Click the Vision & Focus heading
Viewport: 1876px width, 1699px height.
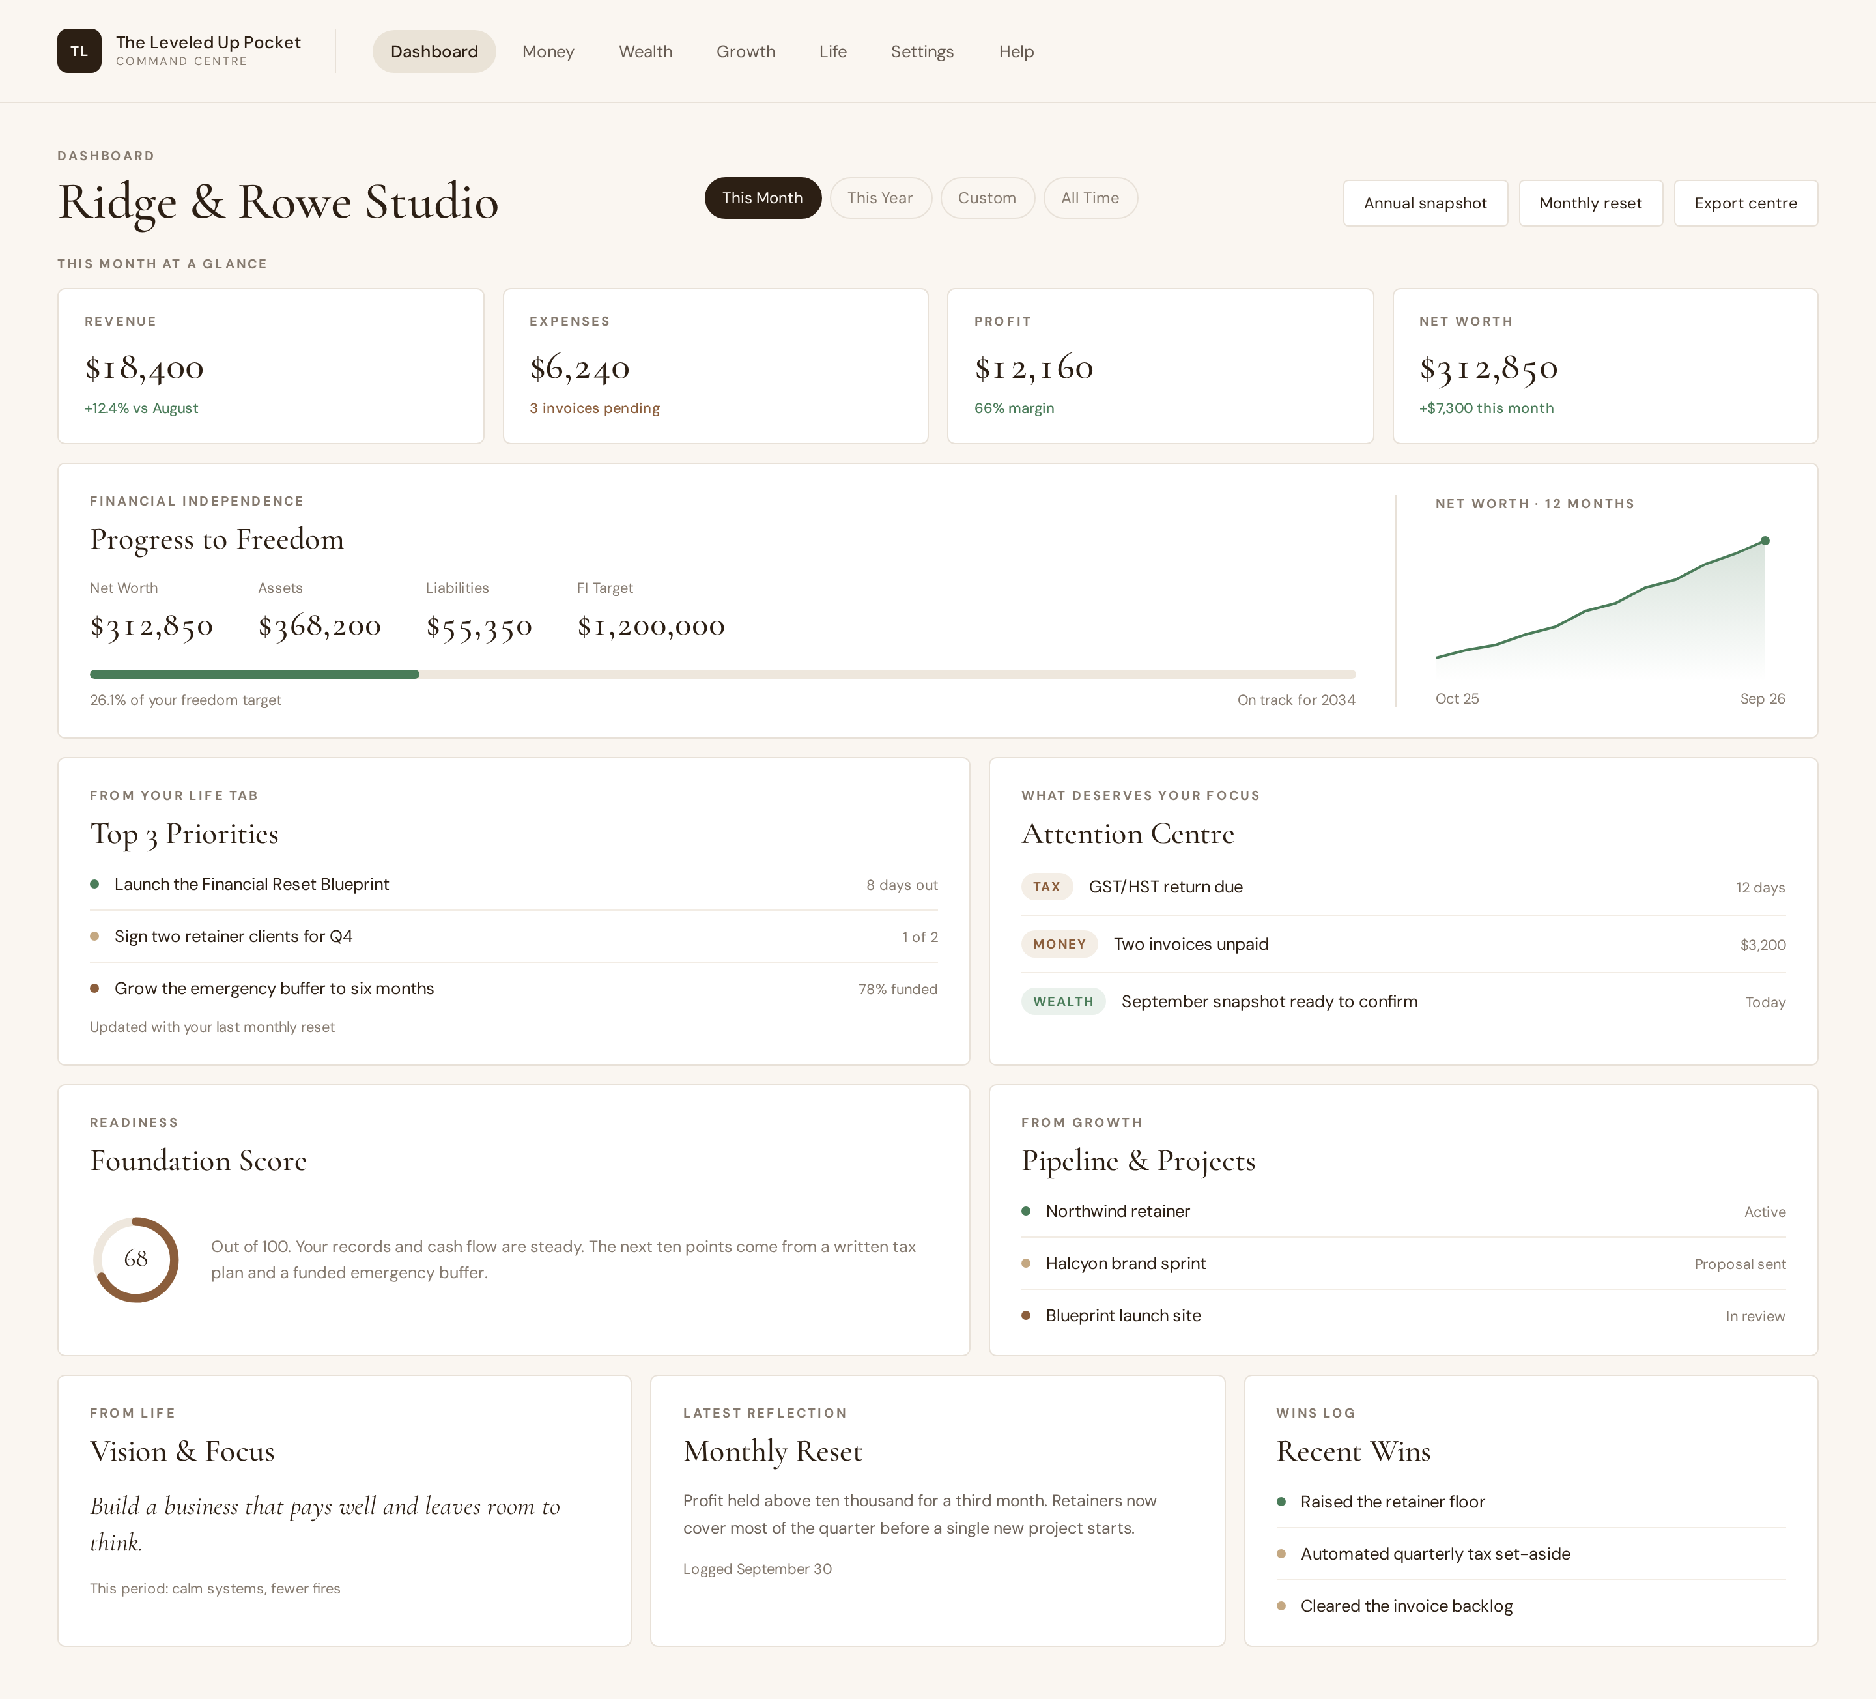182,1451
